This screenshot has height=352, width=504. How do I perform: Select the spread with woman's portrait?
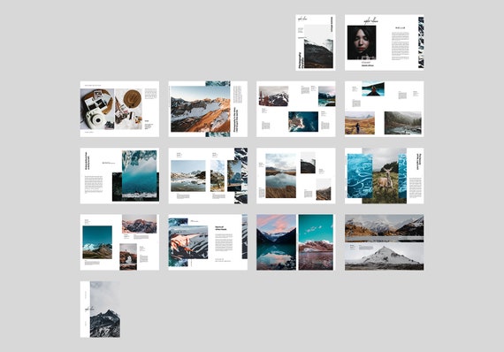[384, 42]
